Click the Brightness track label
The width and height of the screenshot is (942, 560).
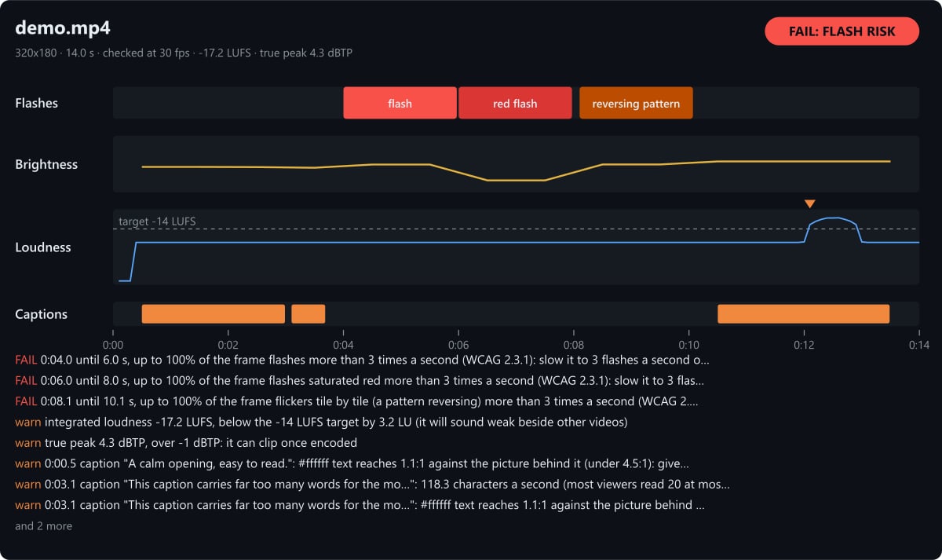coord(46,164)
